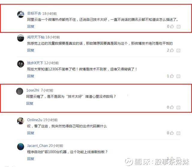The height and width of the screenshot is (167, 192).
Task: Open username link Online2u
Action: 35,120
